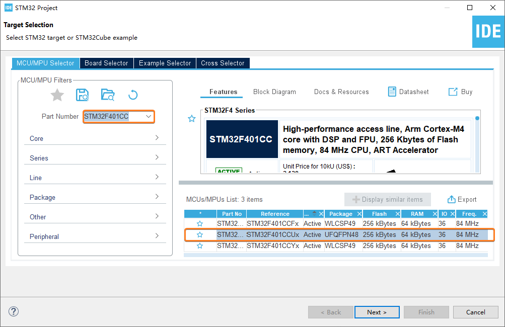The image size is (505, 327).
Task: Remove the status column with its X
Action: (x=321, y=214)
